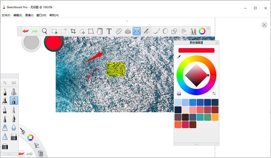The height and width of the screenshot is (158, 271).
Task: Select the Airbrush tool
Action: point(14,92)
